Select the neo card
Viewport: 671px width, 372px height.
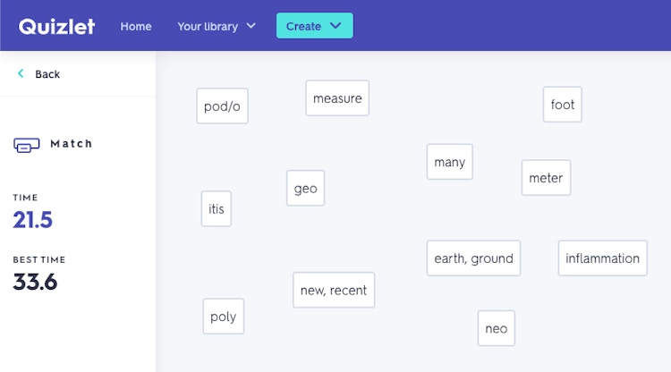point(497,328)
